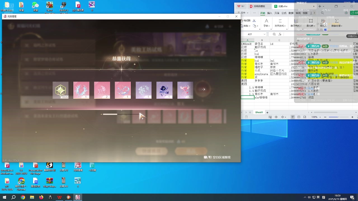Select the dark purple shoe reward item
The height and width of the screenshot is (201, 358).
click(164, 90)
